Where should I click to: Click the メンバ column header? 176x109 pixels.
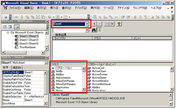pos(152,38)
